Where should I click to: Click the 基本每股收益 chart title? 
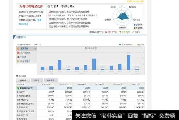pyautogui.click(x=90, y=48)
